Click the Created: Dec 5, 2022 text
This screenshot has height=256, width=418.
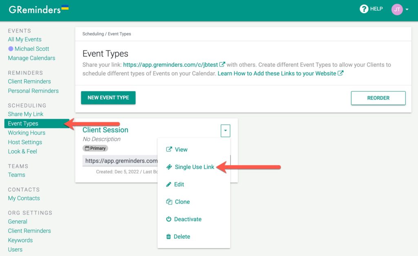[x=117, y=172]
